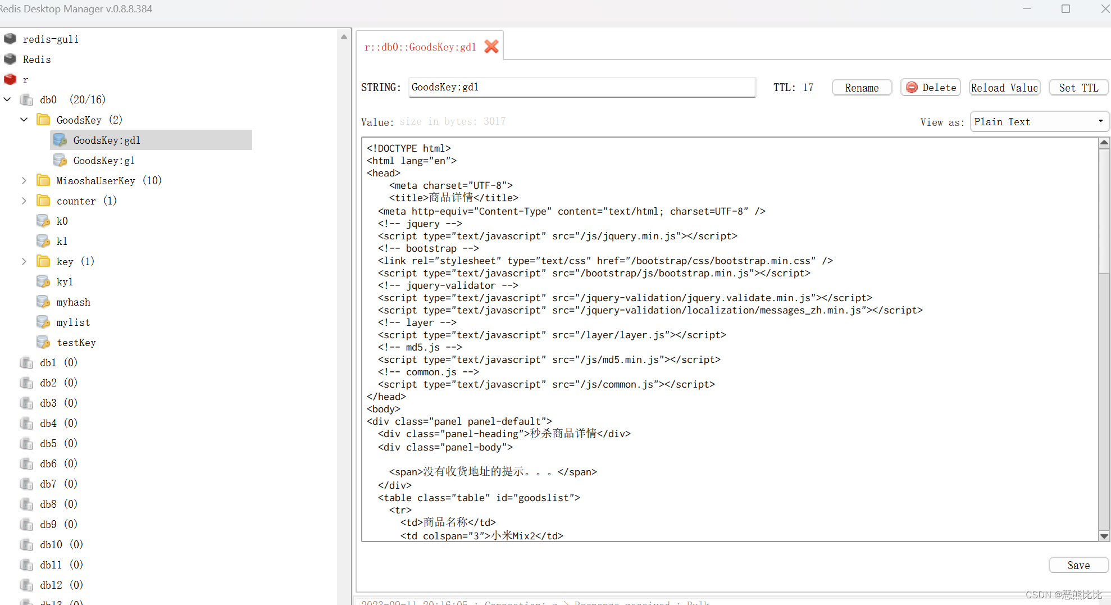Click the Rename button
This screenshot has height=605, width=1111.
(x=862, y=88)
